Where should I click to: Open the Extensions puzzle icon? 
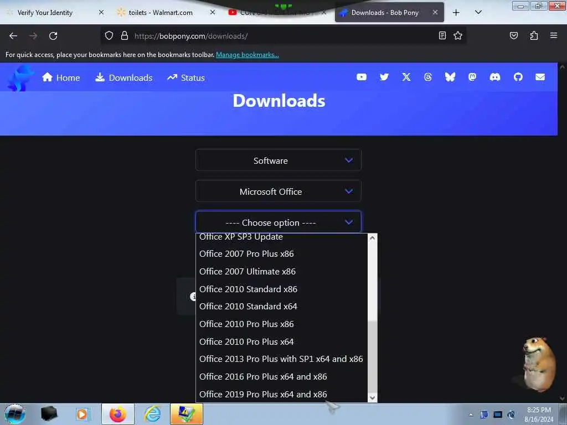(x=534, y=35)
